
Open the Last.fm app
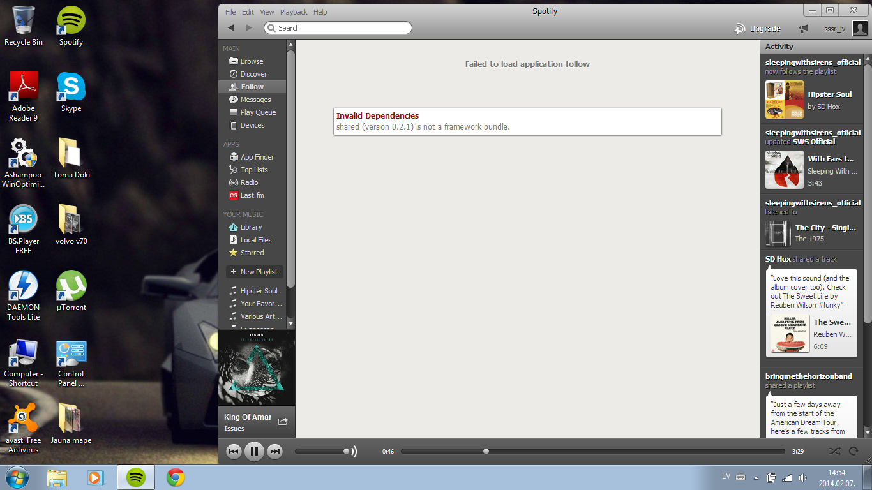(252, 195)
